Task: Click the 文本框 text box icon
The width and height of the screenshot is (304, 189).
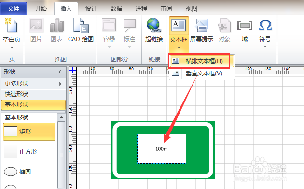Action: tap(179, 25)
